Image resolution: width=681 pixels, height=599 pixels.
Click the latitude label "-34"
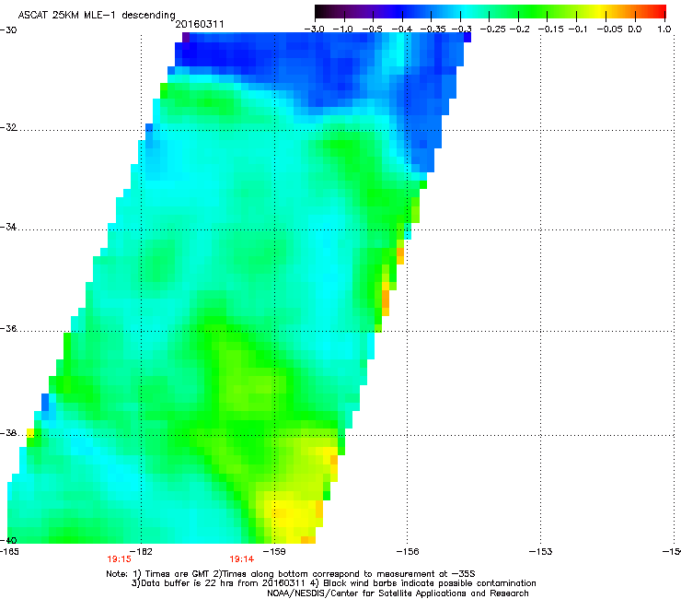coord(8,227)
